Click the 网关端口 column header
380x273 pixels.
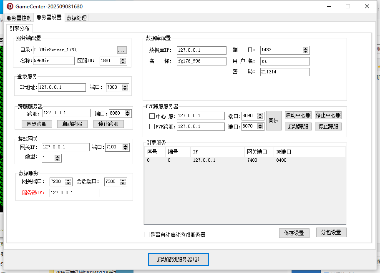259,152
